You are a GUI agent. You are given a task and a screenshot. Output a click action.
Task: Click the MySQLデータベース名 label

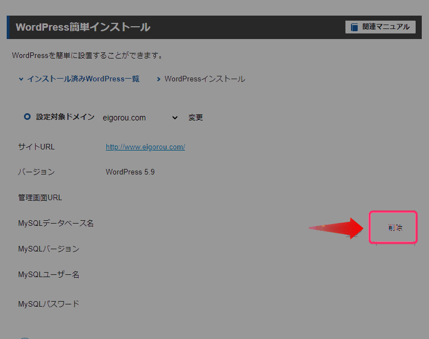pyautogui.click(x=56, y=223)
